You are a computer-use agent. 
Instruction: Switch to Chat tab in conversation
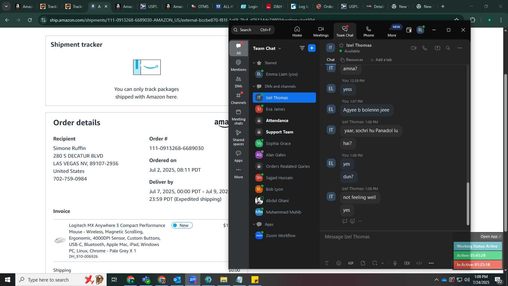[331, 60]
